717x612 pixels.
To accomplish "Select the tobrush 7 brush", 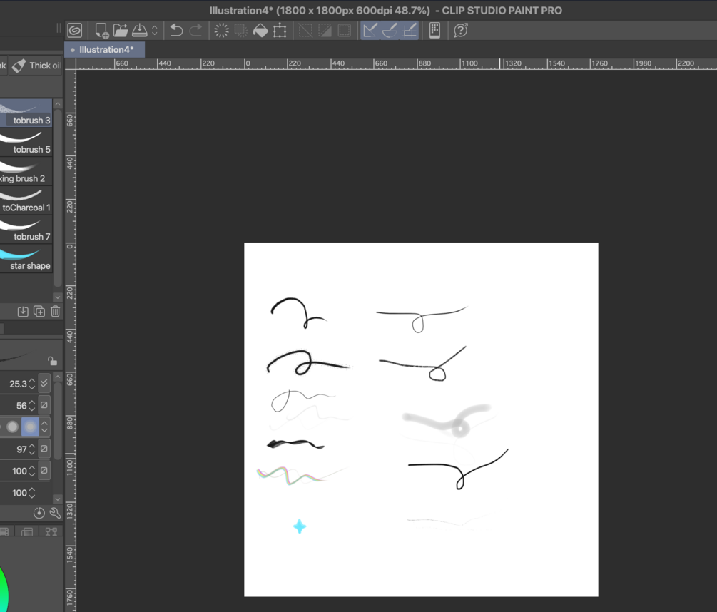I will click(x=26, y=230).
